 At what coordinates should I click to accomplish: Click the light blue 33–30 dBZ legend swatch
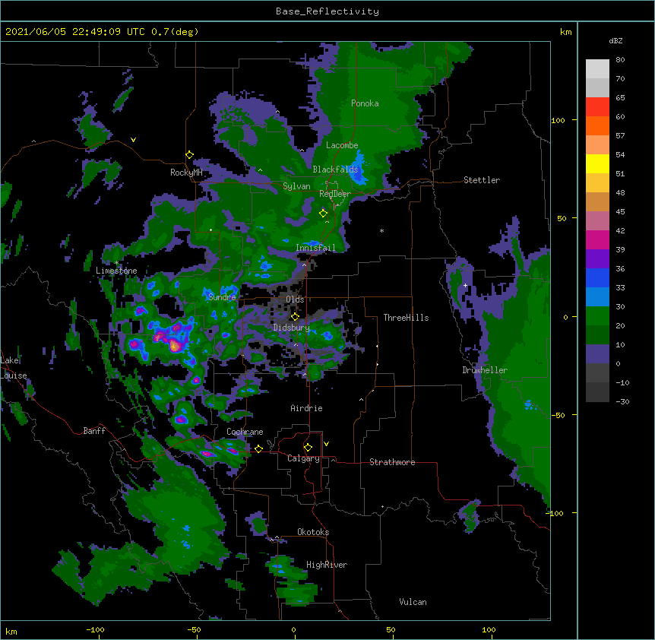click(x=597, y=296)
